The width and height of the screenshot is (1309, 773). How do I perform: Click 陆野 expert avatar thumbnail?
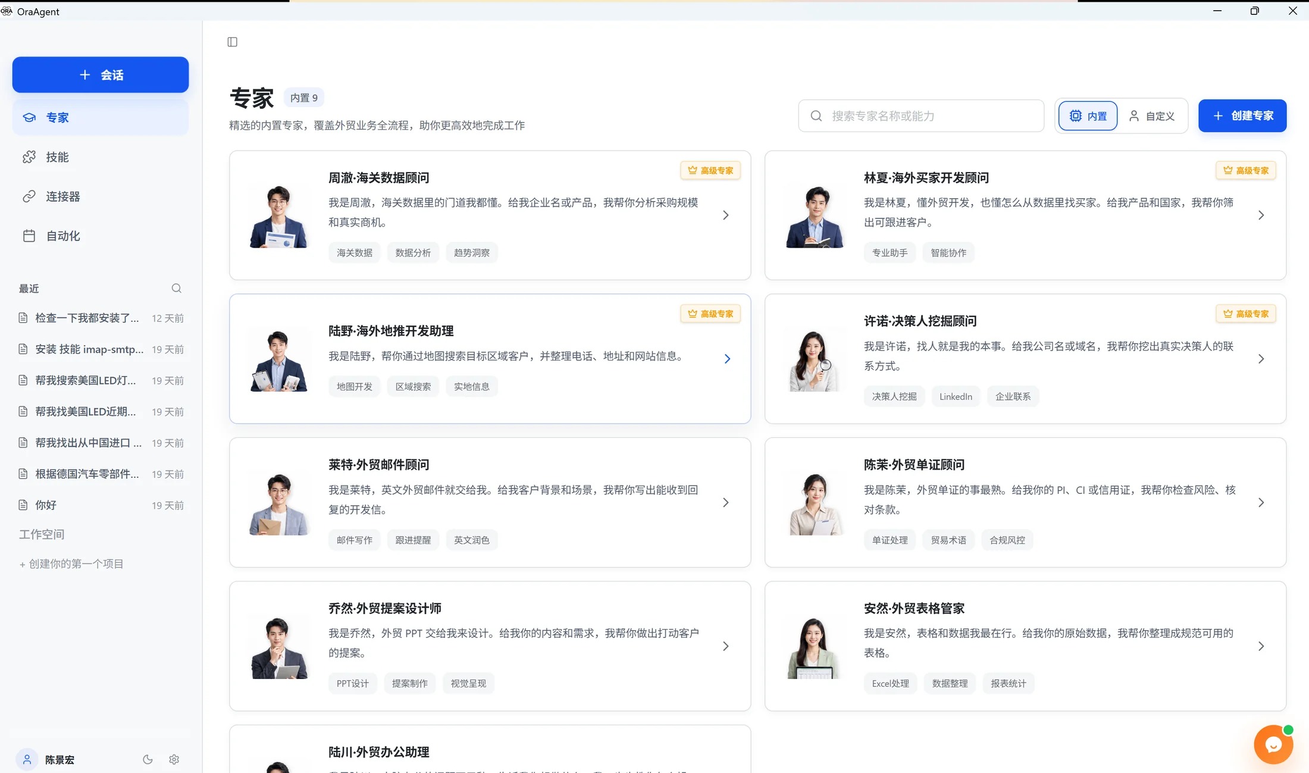tap(278, 359)
